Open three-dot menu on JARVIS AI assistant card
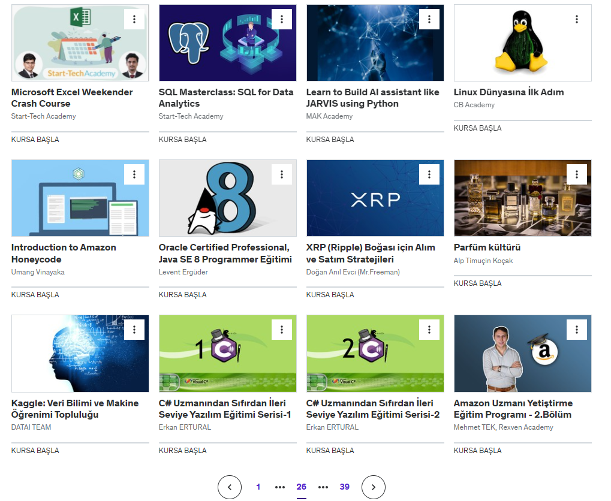Viewport: 611px width, 501px height. pos(429,19)
